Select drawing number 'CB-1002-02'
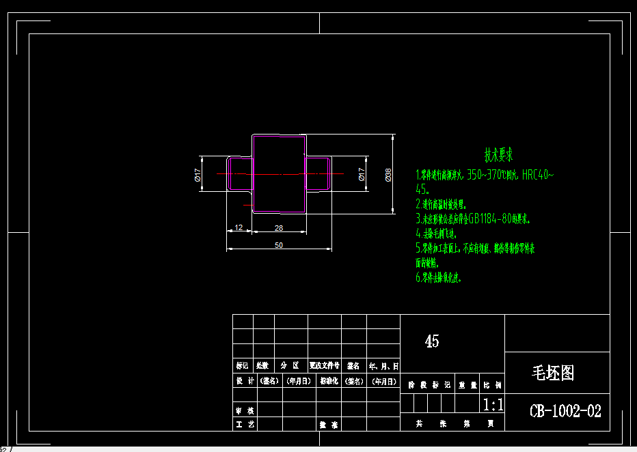The image size is (637, 452). tap(565, 411)
